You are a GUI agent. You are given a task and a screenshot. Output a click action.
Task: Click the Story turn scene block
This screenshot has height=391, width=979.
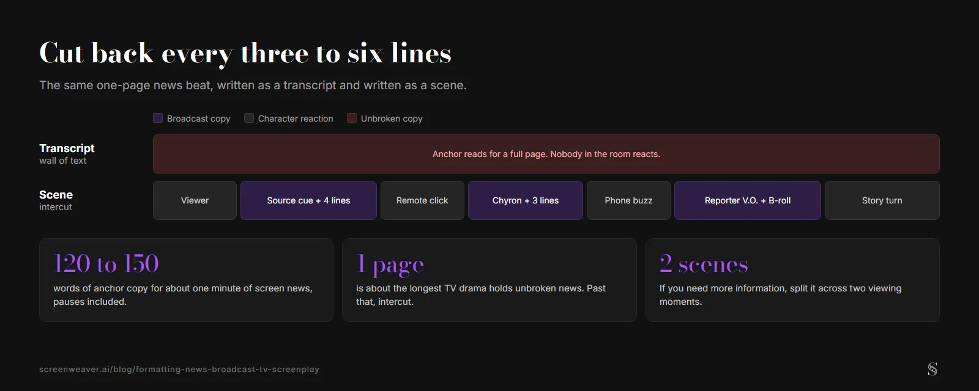pyautogui.click(x=882, y=200)
